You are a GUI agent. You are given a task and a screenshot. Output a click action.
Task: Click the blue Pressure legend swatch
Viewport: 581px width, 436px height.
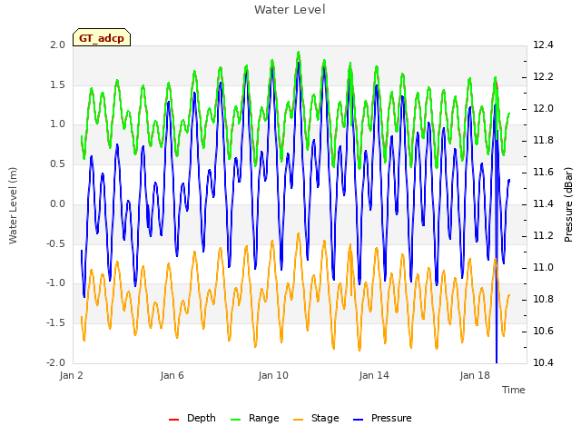pyautogui.click(x=359, y=420)
